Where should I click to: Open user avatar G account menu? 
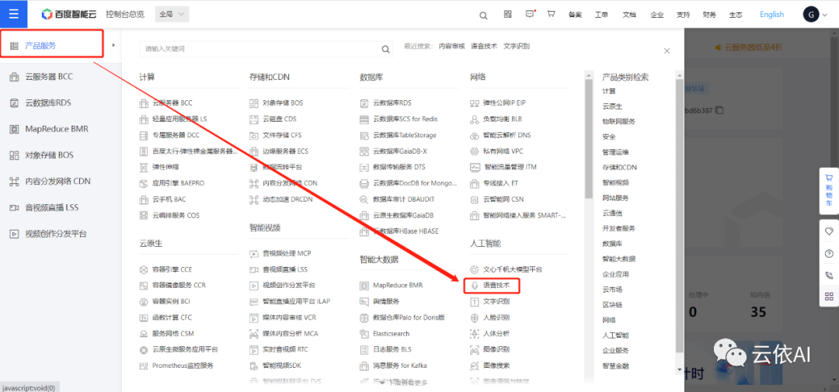(811, 15)
